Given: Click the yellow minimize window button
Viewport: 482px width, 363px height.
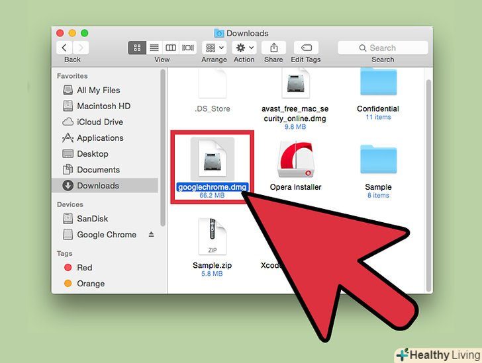Looking at the screenshot, I should tap(72, 33).
